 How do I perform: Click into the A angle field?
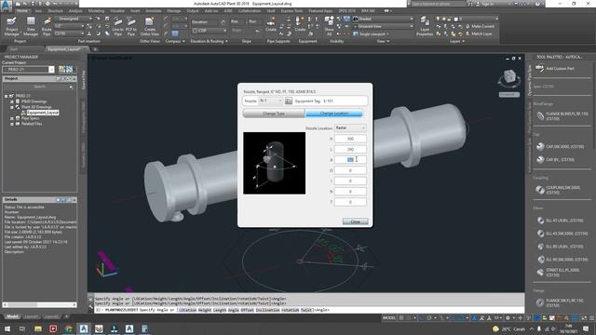(x=350, y=160)
